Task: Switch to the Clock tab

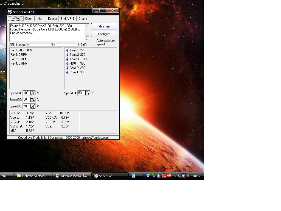Action: point(29,19)
